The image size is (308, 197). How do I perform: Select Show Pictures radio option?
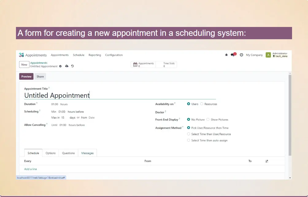tap(208, 119)
